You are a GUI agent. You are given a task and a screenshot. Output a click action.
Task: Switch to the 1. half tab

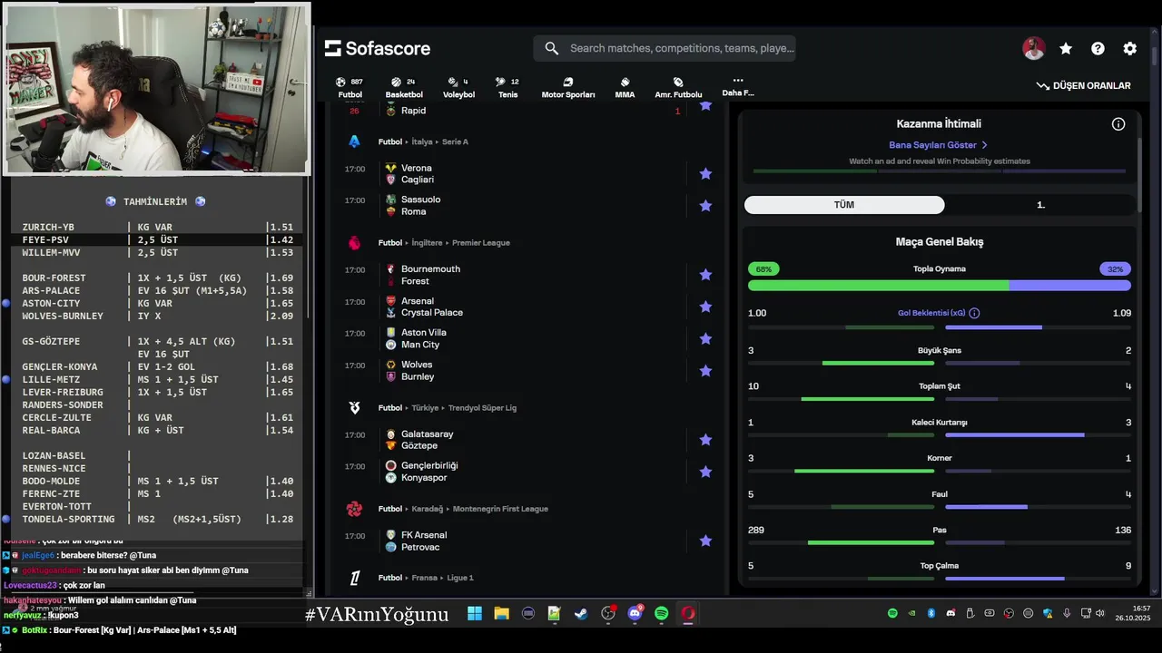(1040, 205)
